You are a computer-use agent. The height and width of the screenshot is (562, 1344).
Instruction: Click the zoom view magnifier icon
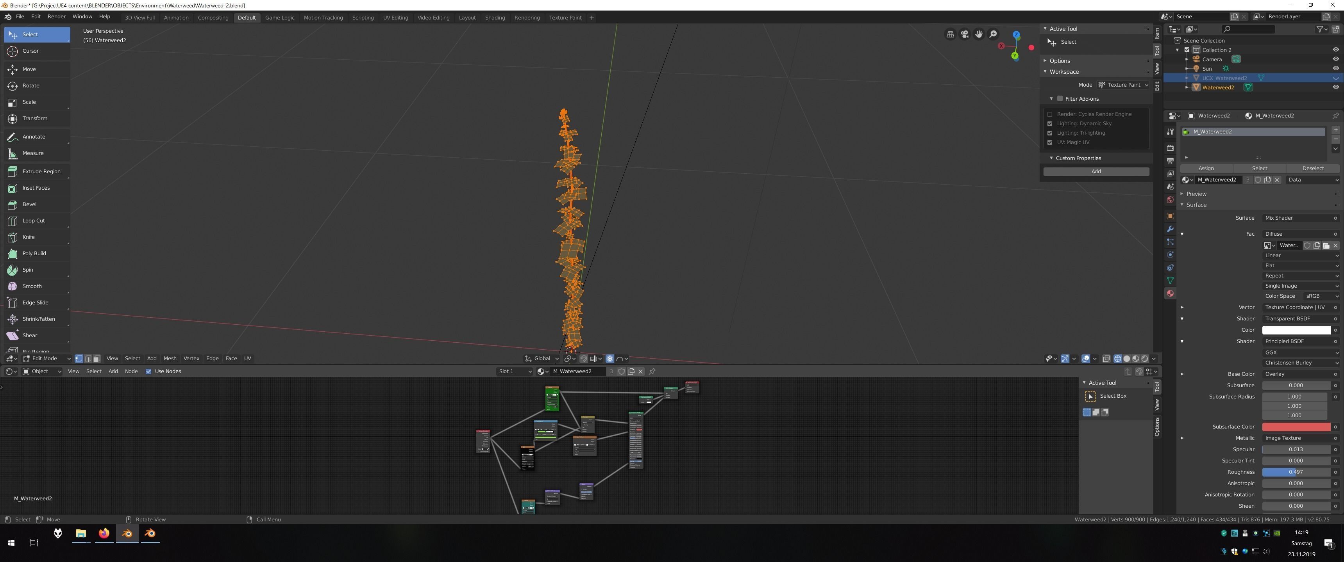(x=993, y=34)
